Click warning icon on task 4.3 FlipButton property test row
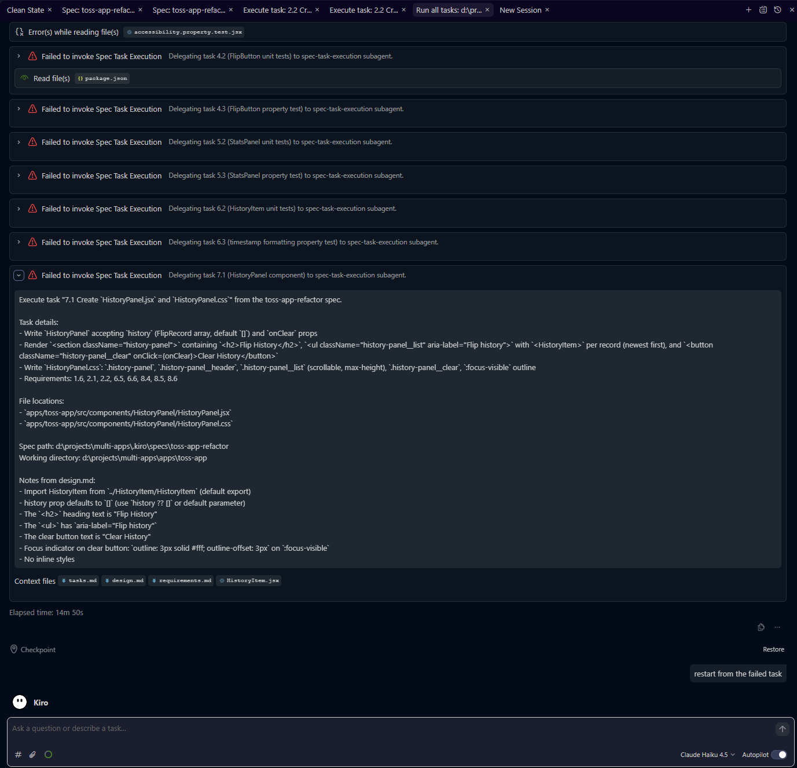The height and width of the screenshot is (768, 797). click(x=32, y=109)
